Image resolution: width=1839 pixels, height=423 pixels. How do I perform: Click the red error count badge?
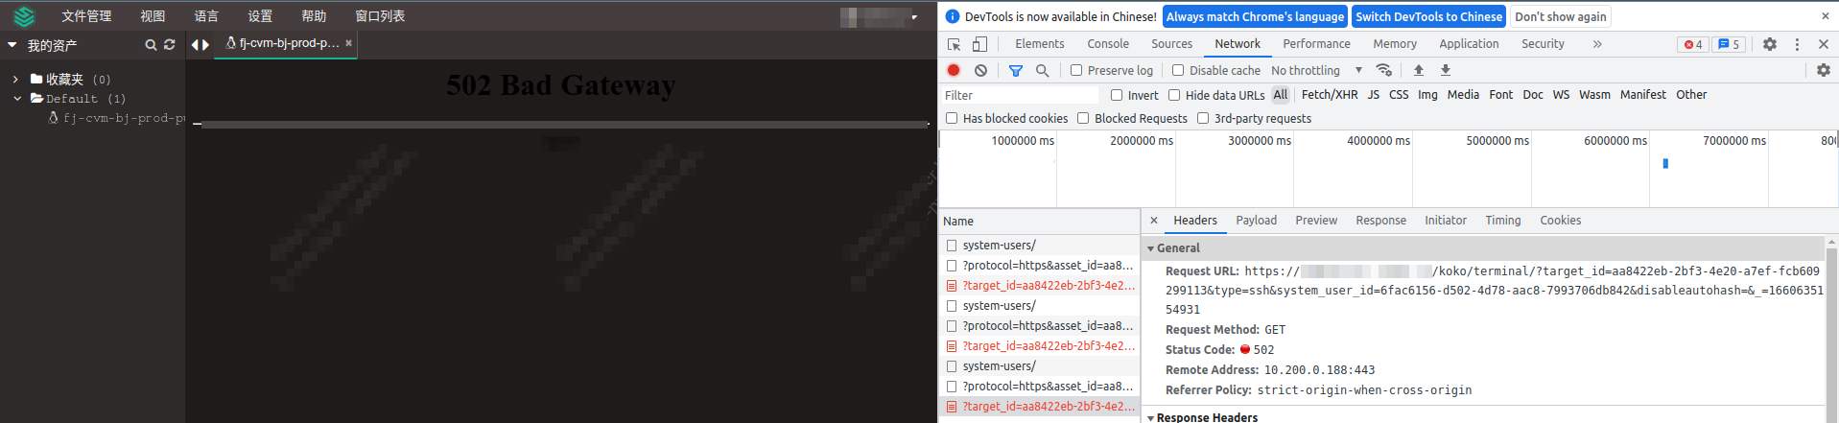click(x=1693, y=44)
